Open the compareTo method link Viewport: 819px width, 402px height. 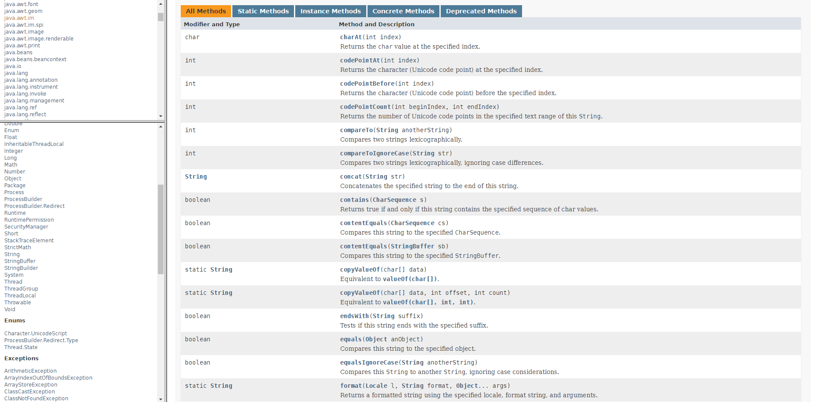coord(356,130)
